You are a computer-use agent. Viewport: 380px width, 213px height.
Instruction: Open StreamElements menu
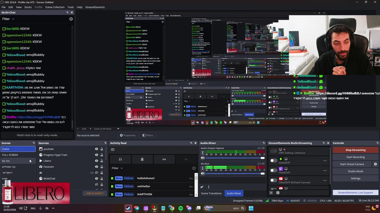point(95,7)
